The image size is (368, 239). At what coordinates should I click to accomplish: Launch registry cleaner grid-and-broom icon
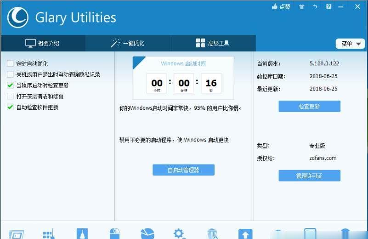tap(49, 234)
